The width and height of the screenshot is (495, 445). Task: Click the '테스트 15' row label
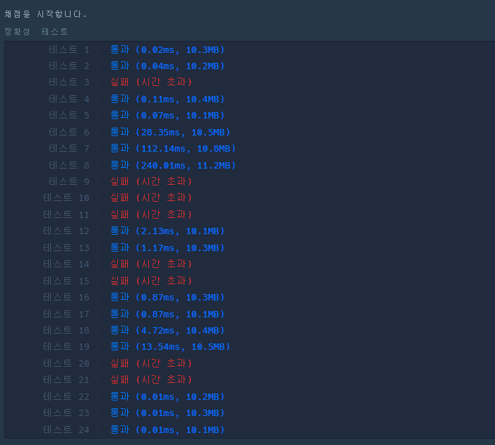tap(66, 281)
